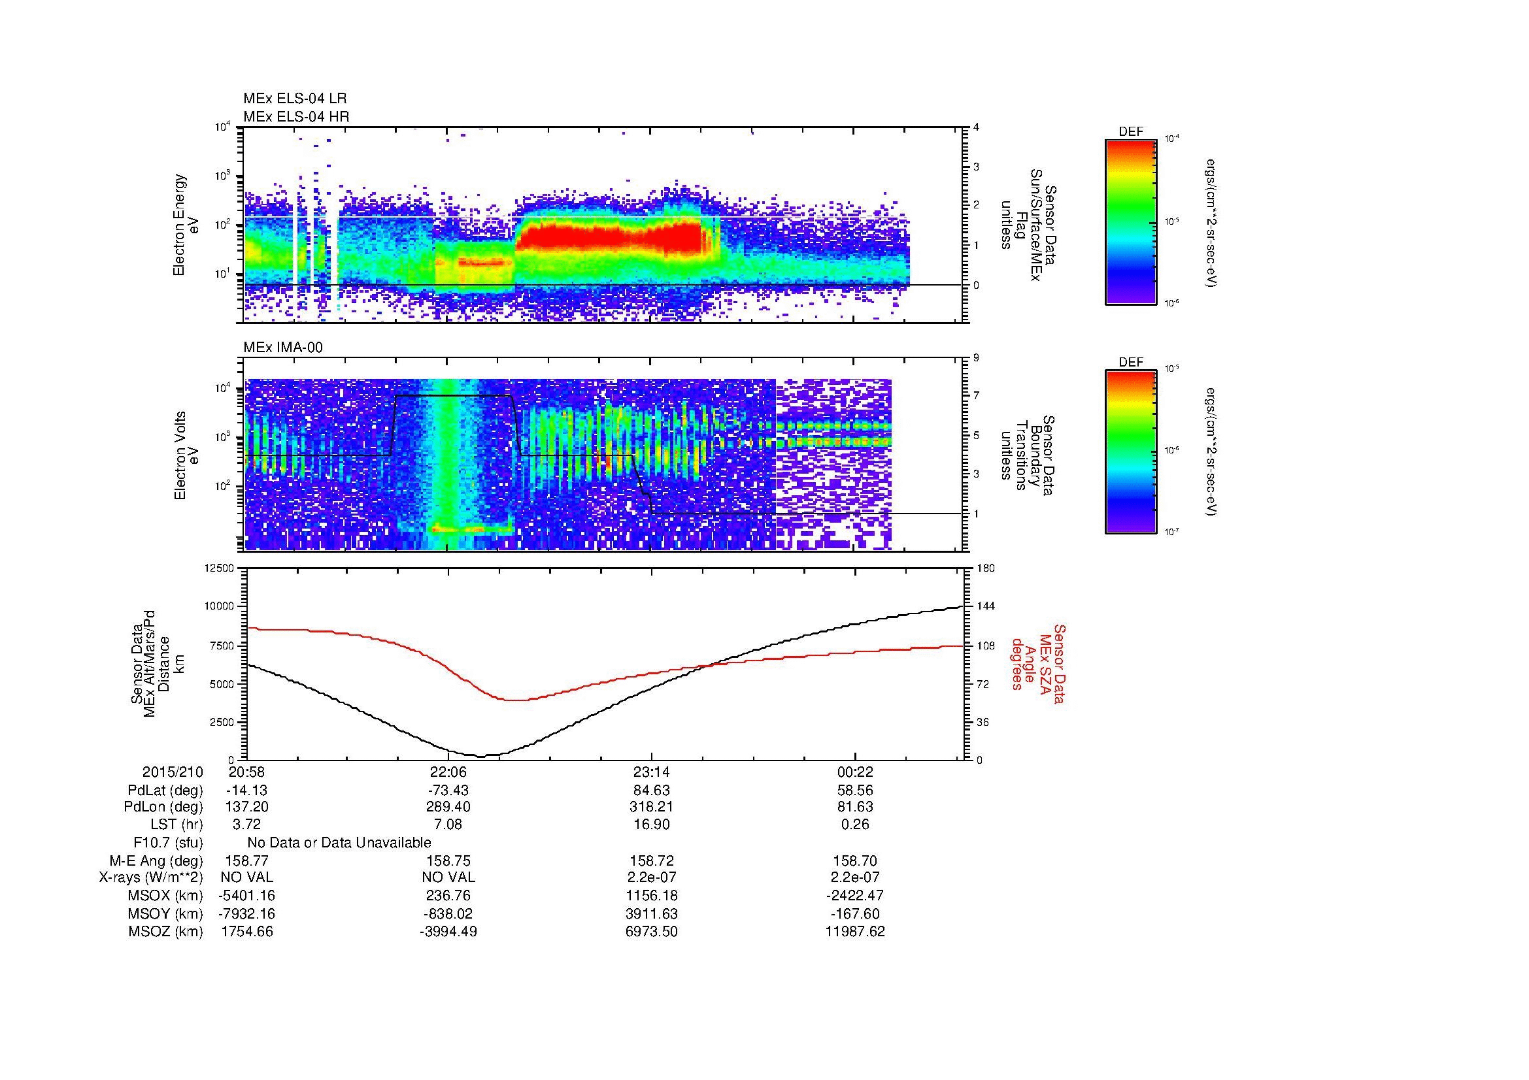Click MSOX value '-5401.16'
This screenshot has height=1080, width=1529.
point(246,896)
